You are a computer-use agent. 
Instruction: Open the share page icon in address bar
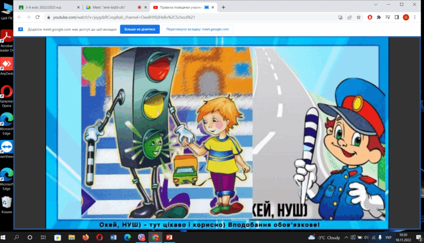(x=349, y=17)
